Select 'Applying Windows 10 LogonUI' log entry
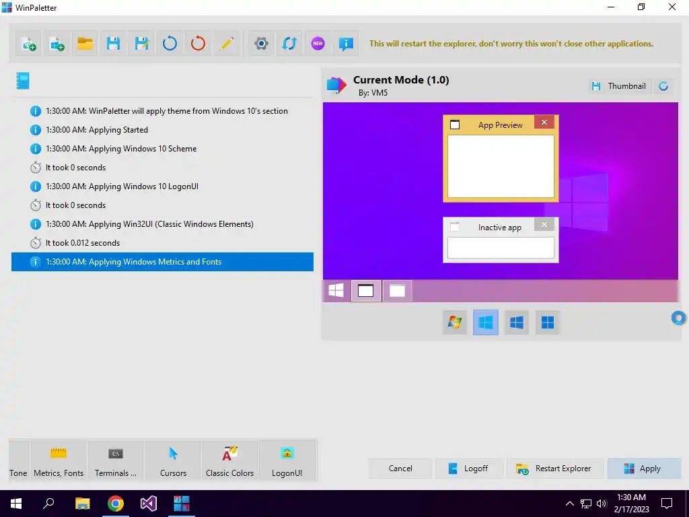 (x=163, y=186)
